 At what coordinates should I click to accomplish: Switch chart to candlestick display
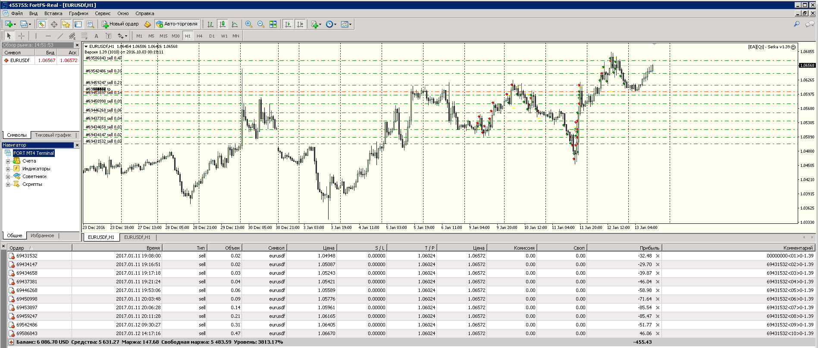pyautogui.click(x=223, y=24)
